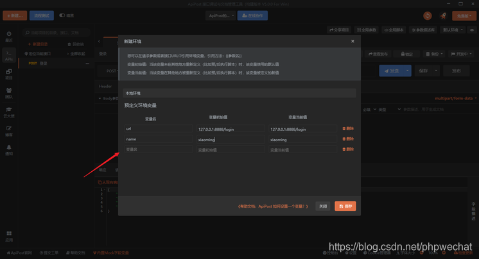The image size is (479, 259).
Task: Click 查看发布 view publish button
Action: click(378, 54)
